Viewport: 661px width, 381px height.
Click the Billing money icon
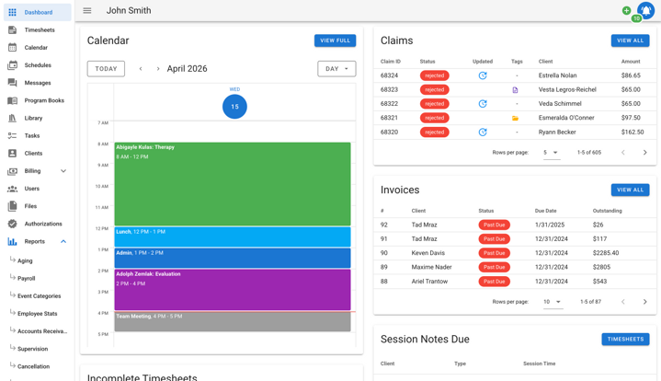click(x=12, y=171)
